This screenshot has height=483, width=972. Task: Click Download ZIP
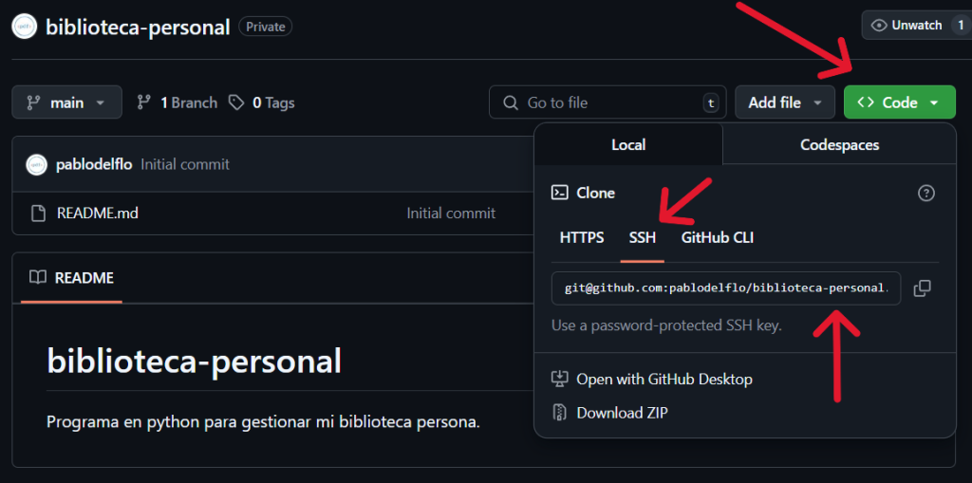[x=622, y=413]
